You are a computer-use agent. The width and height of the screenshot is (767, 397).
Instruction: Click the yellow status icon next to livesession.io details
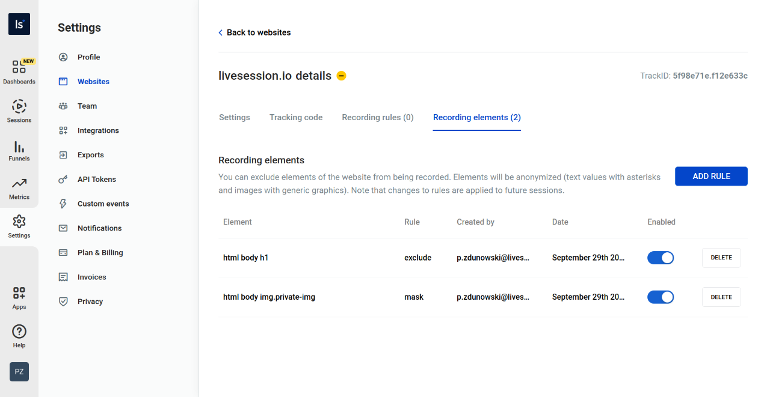(341, 76)
